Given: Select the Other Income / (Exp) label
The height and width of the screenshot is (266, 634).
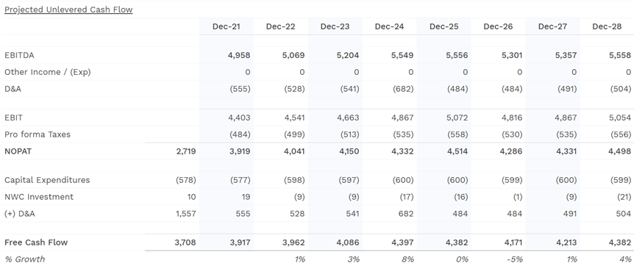Looking at the screenshot, I should [48, 72].
